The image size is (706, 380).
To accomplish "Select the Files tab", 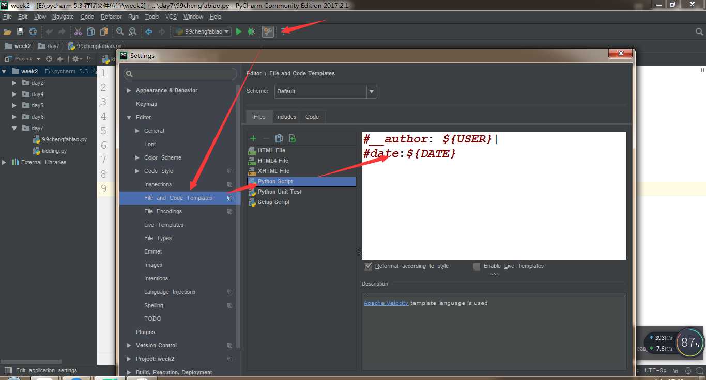I will [259, 117].
